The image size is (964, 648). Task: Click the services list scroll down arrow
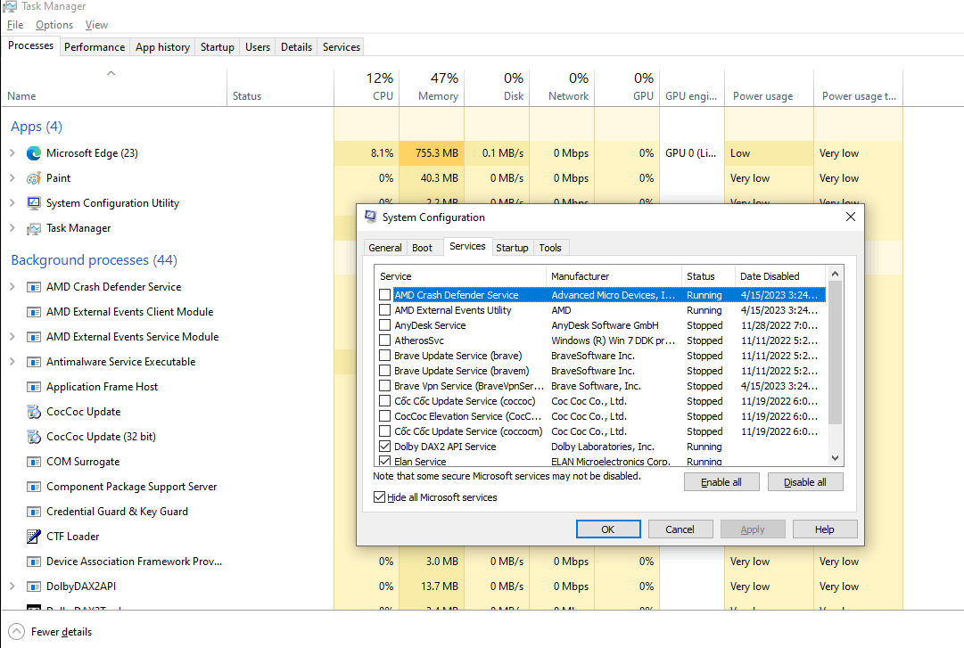[835, 457]
